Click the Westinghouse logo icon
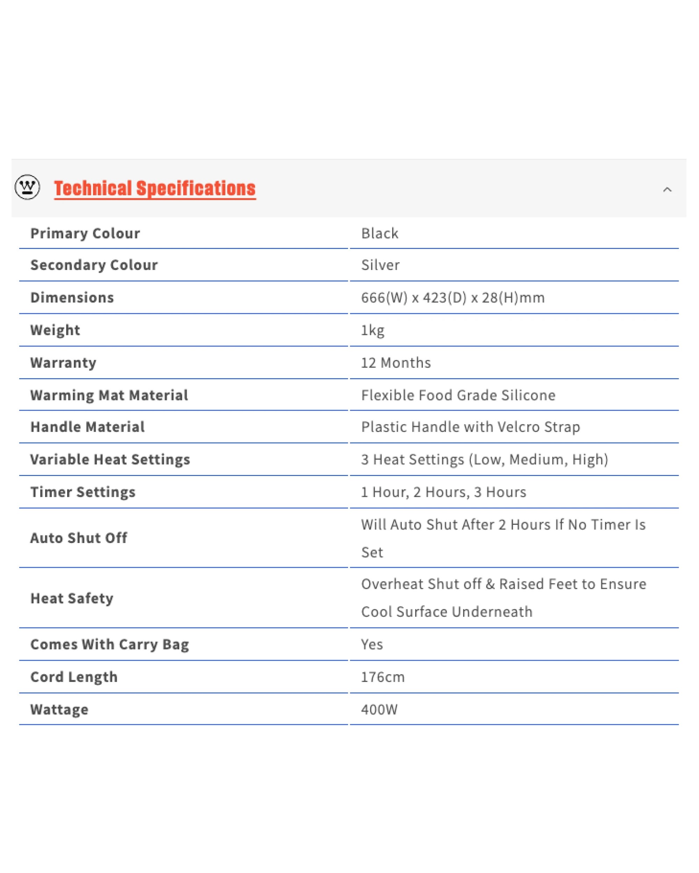699x873 pixels. click(27, 187)
